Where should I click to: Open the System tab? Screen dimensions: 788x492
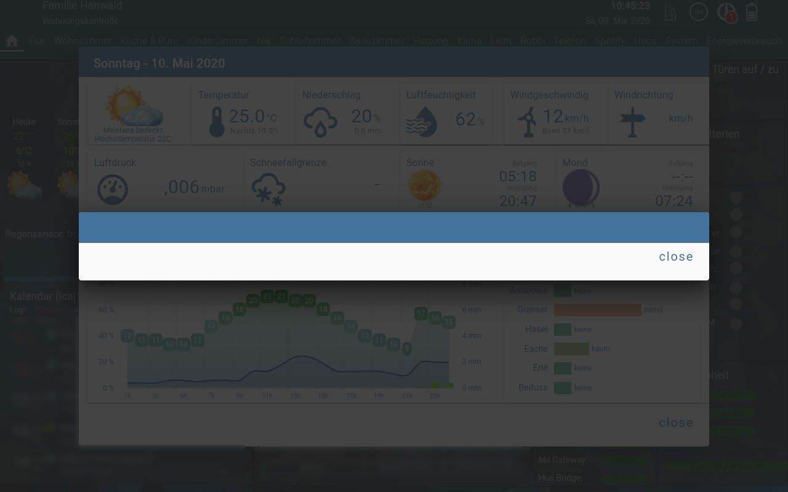[681, 41]
